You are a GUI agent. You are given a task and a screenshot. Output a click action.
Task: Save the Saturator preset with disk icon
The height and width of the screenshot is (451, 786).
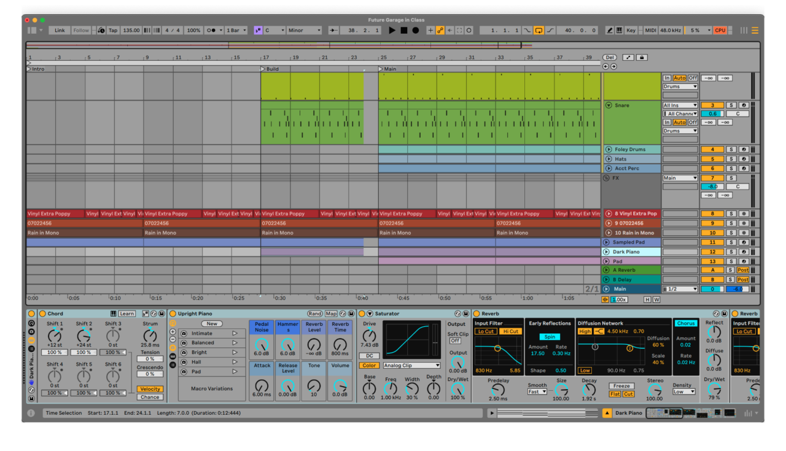465,314
